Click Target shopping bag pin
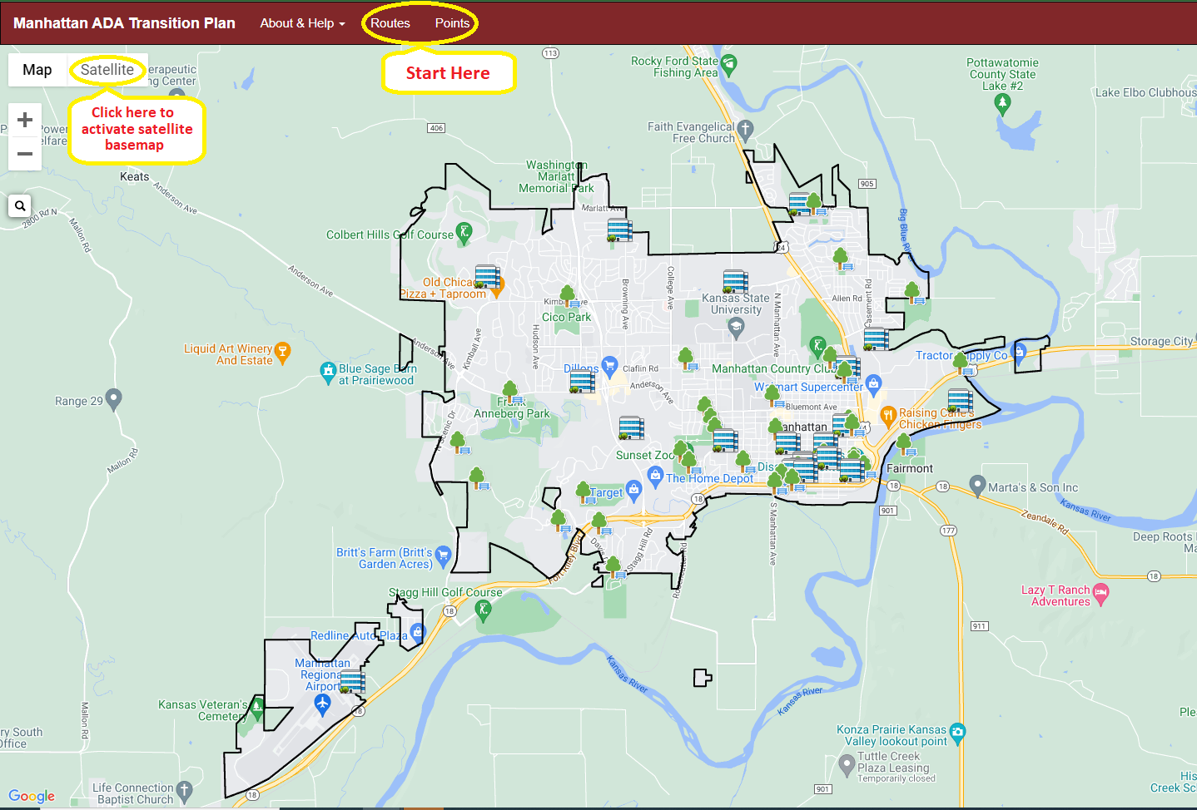 coord(633,491)
